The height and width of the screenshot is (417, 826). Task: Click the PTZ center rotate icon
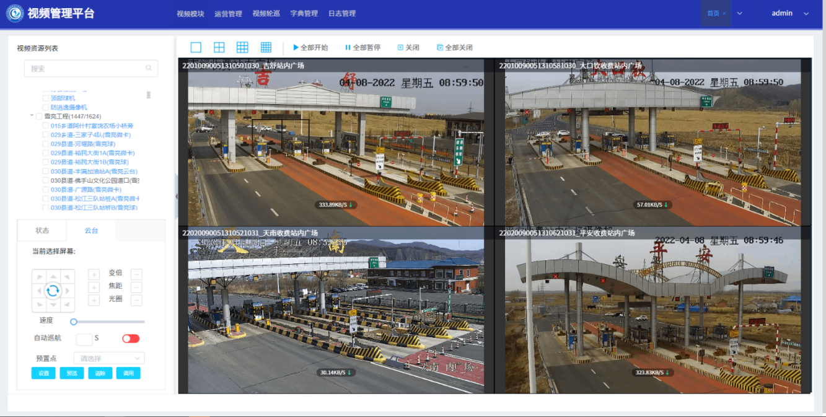click(53, 291)
